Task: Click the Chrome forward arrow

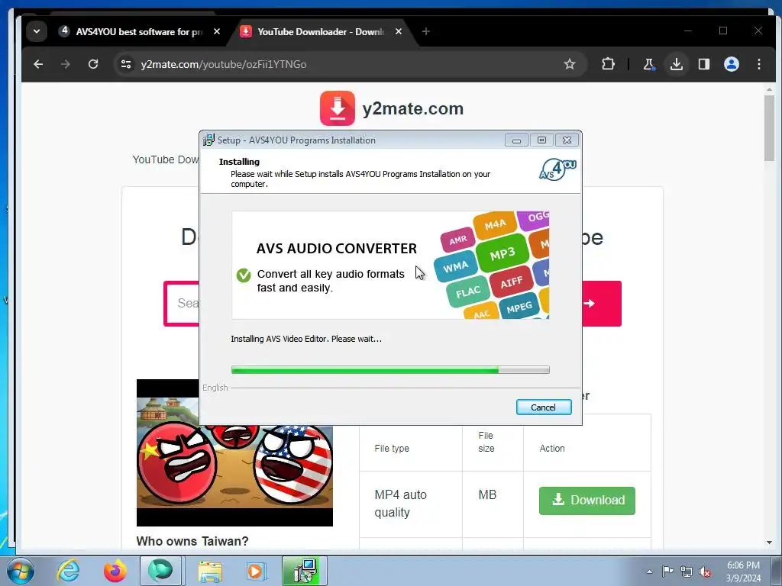Action: [x=66, y=64]
